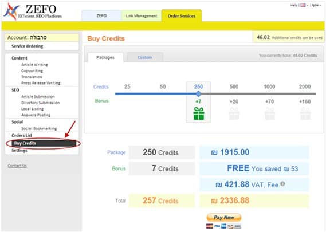
Task: Click the language flag icon
Action: (x=303, y=5)
